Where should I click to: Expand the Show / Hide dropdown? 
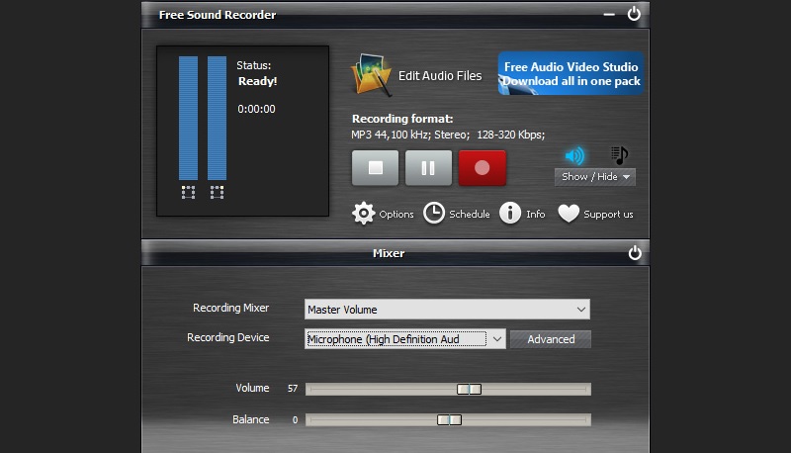click(x=595, y=177)
